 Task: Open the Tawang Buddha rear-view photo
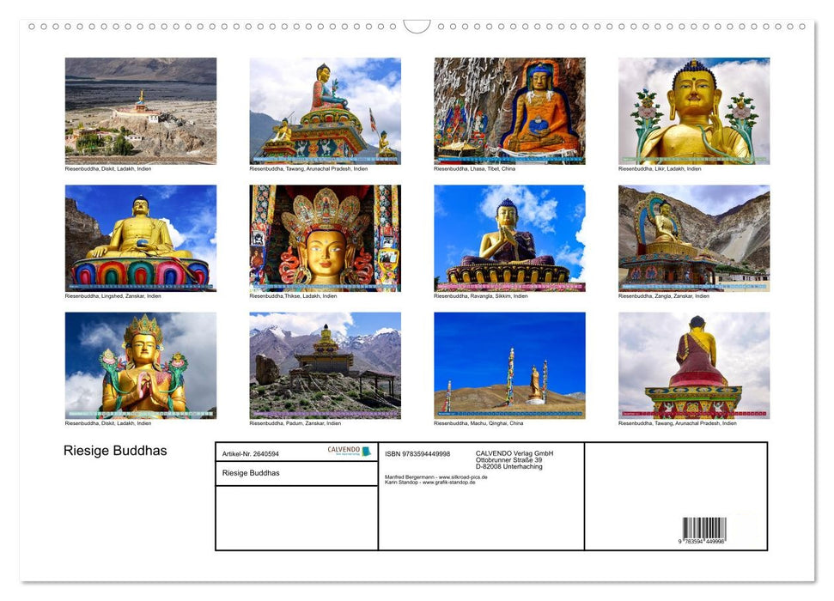coord(694,366)
